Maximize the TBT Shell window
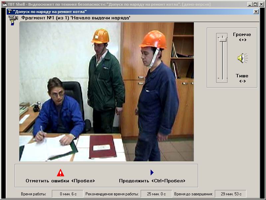Viewport: 266px width, 200px height. [255, 4]
